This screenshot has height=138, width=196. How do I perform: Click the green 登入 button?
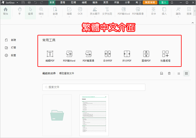coord(164,3)
